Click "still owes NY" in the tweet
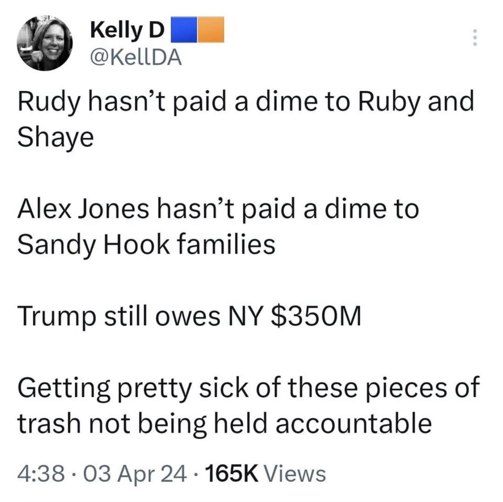 (x=183, y=316)
